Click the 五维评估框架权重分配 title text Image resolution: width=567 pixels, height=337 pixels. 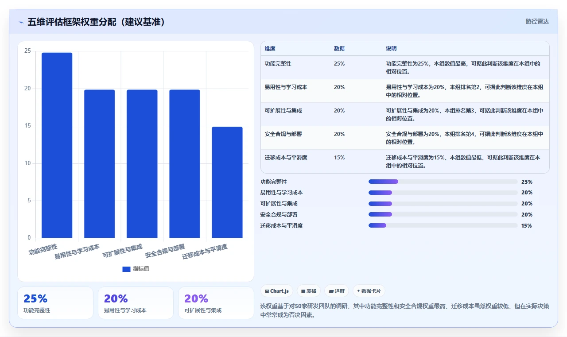[96, 22]
